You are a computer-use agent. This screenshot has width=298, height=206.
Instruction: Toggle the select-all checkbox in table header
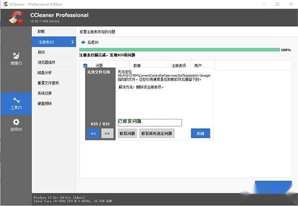[85, 65]
